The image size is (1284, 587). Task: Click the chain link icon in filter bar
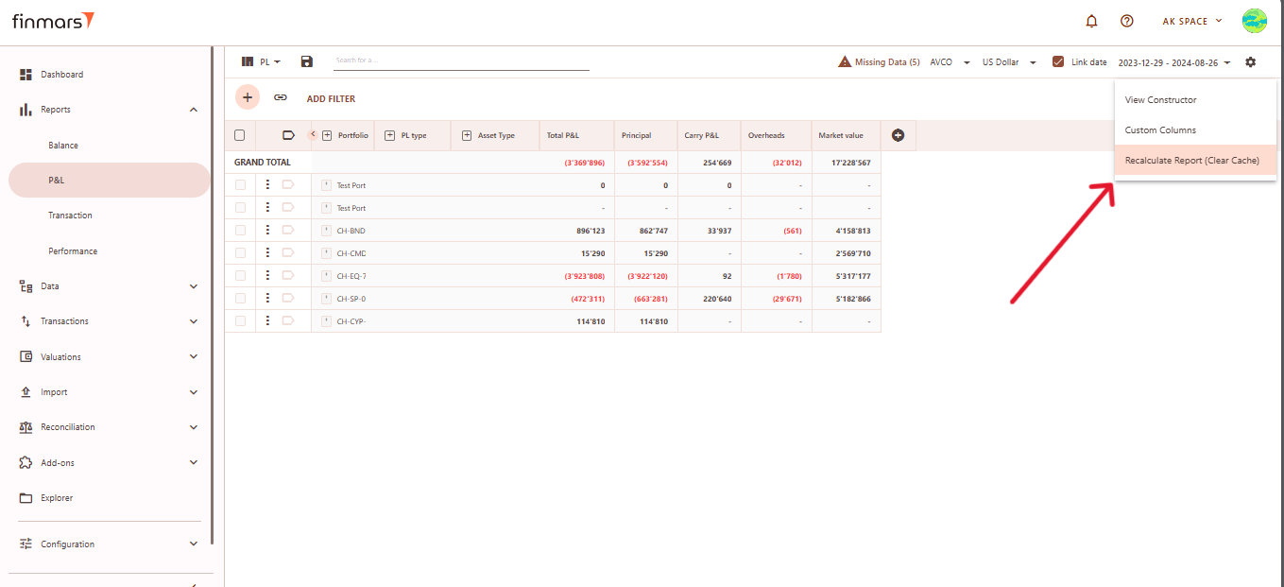pos(281,97)
